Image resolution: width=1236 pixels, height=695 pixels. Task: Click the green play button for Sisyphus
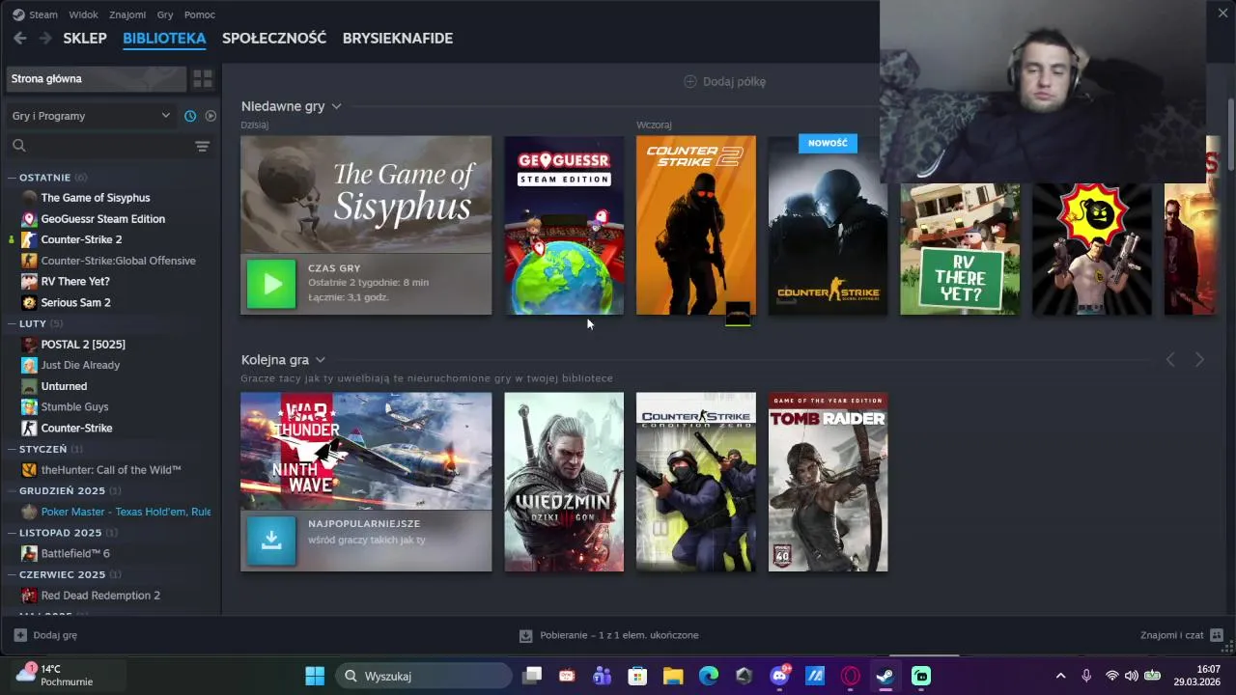click(x=271, y=284)
